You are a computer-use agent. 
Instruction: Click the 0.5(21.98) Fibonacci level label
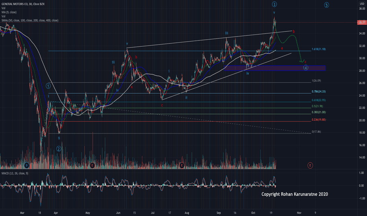[317, 106]
